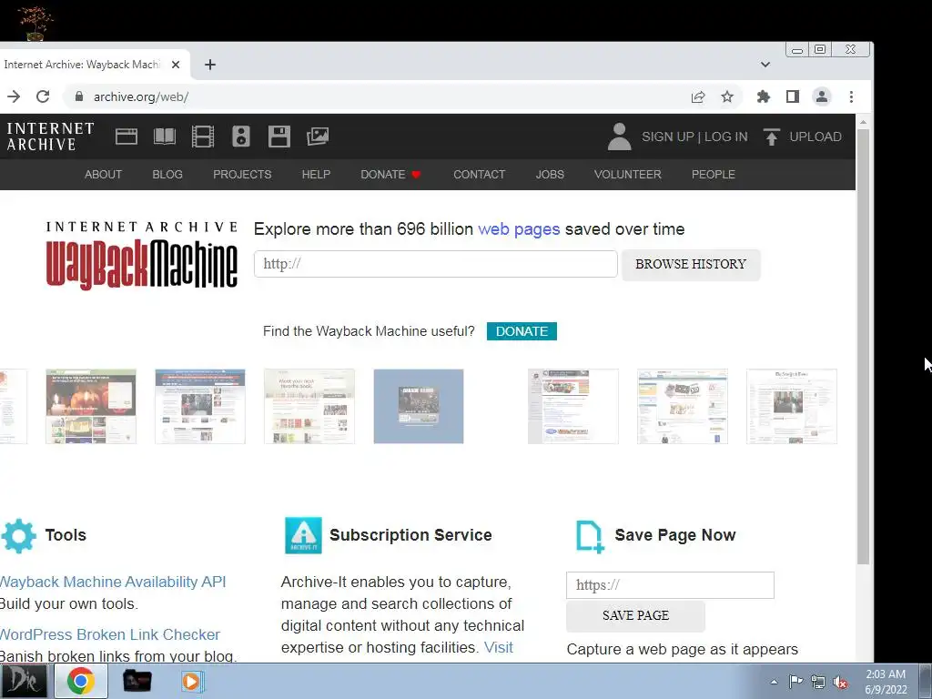Open the ABOUT menu item
The image size is (932, 699).
(103, 174)
